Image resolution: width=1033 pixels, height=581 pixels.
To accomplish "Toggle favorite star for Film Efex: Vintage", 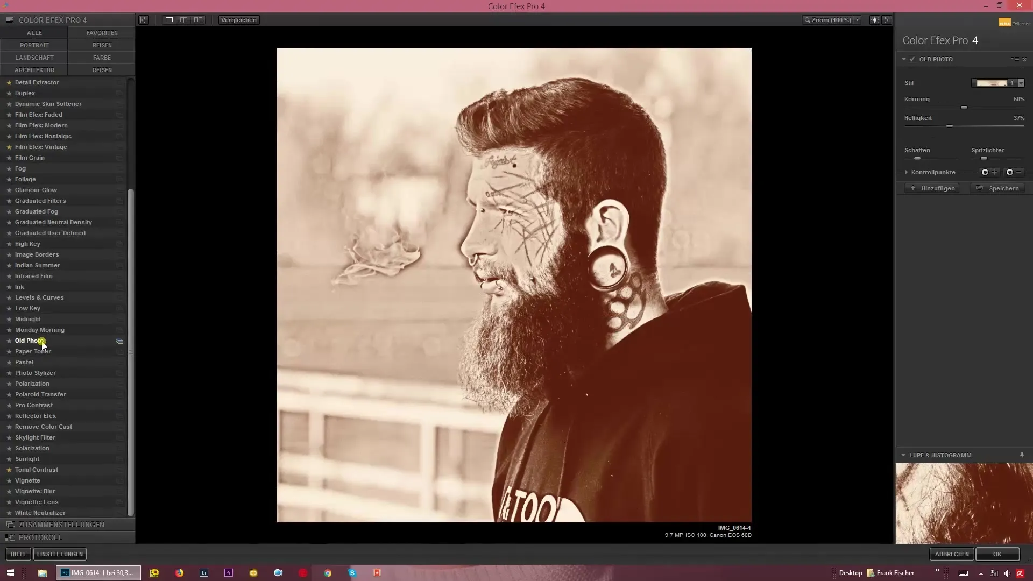I will (9, 147).
